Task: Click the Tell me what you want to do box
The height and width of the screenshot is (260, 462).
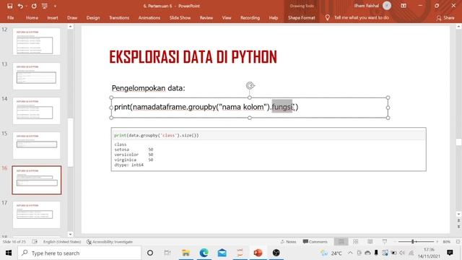Action: 361,17
